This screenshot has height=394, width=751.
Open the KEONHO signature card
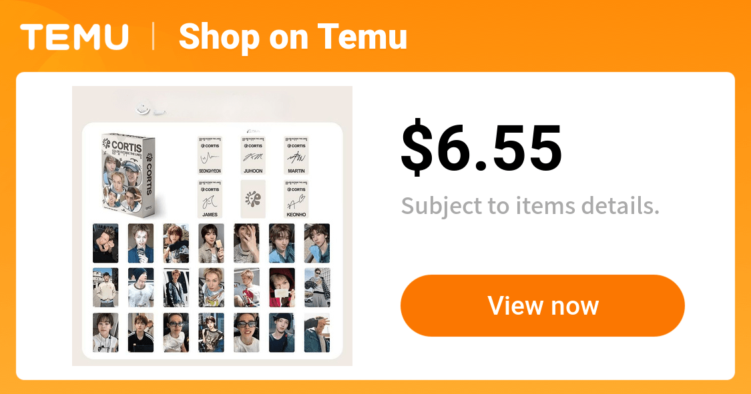pos(296,199)
